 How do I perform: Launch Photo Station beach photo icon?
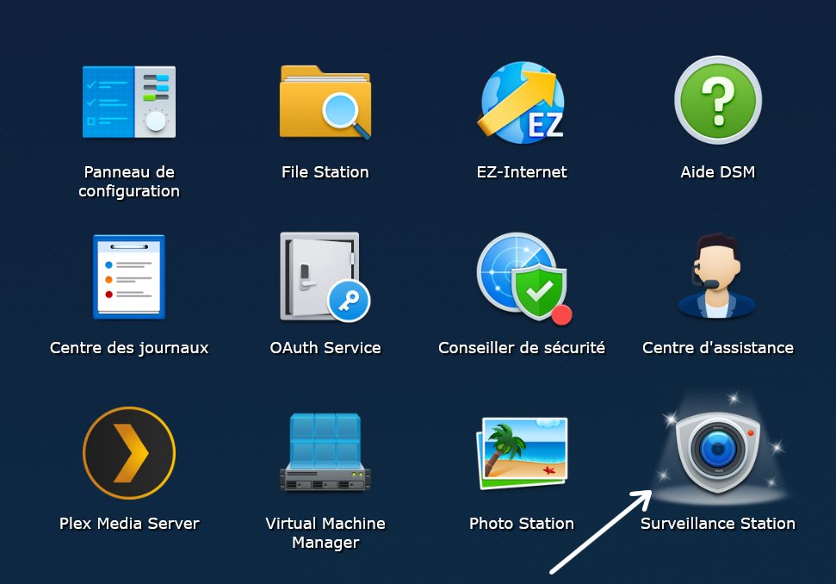522,453
